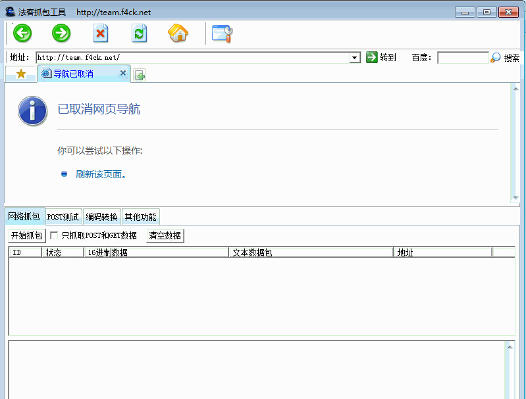Click the 16进制数据 column header
Image resolution: width=526 pixels, height=399 pixels.
tap(156, 252)
